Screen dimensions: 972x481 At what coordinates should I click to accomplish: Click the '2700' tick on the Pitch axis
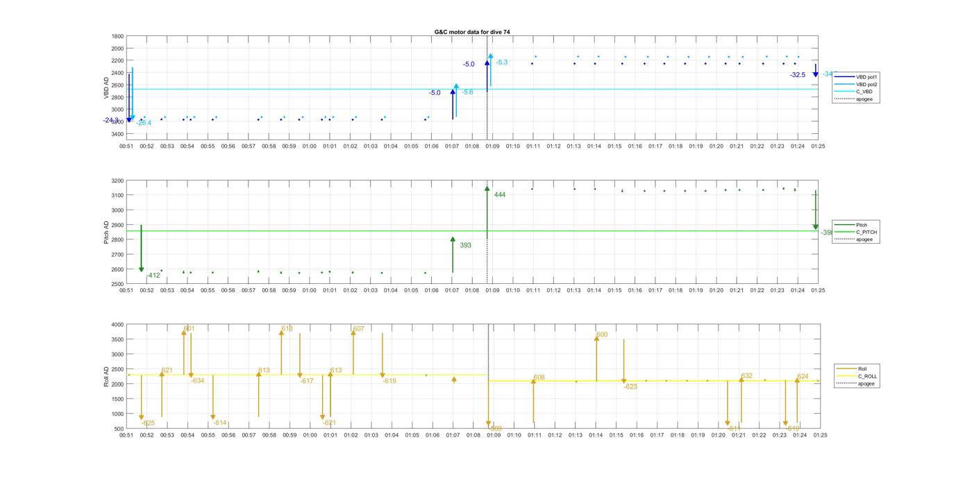(x=117, y=254)
